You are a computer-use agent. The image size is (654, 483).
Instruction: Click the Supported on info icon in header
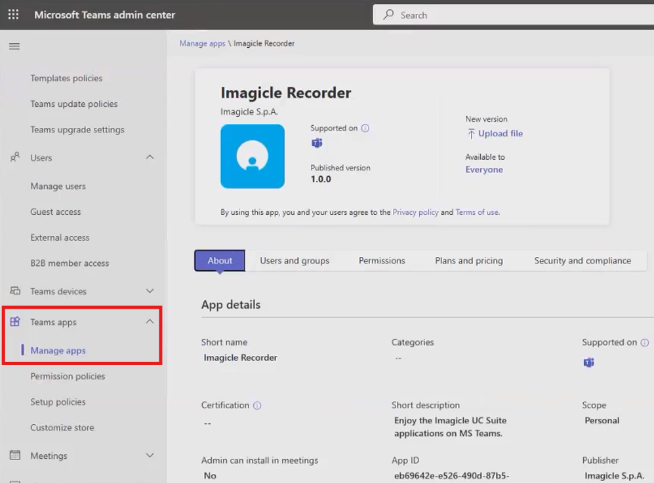(x=365, y=128)
